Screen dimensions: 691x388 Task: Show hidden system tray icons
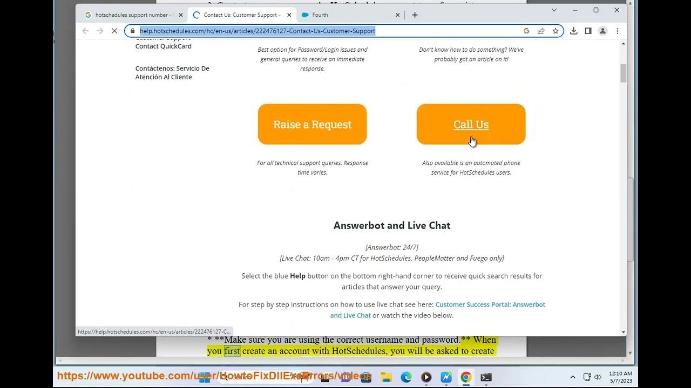(572, 377)
